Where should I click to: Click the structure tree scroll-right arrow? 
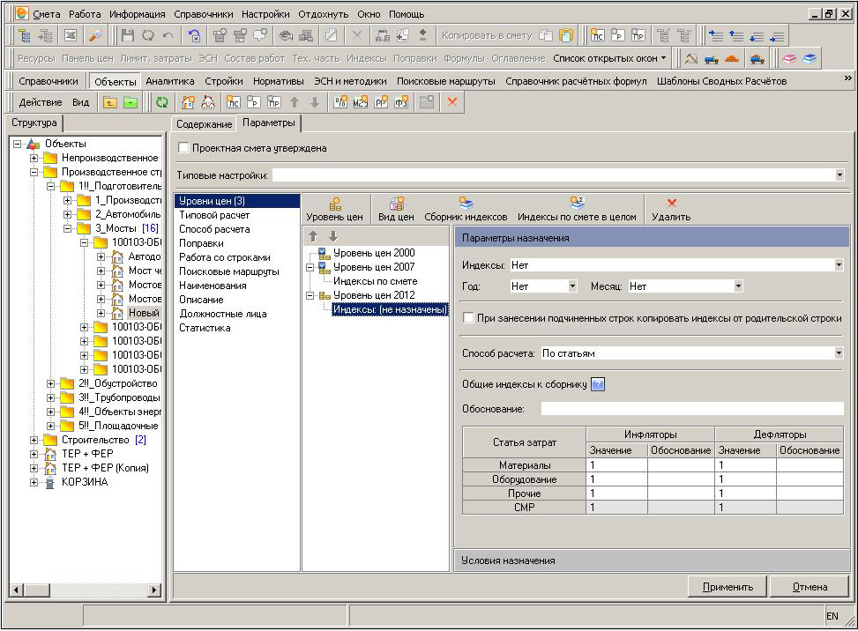point(154,590)
